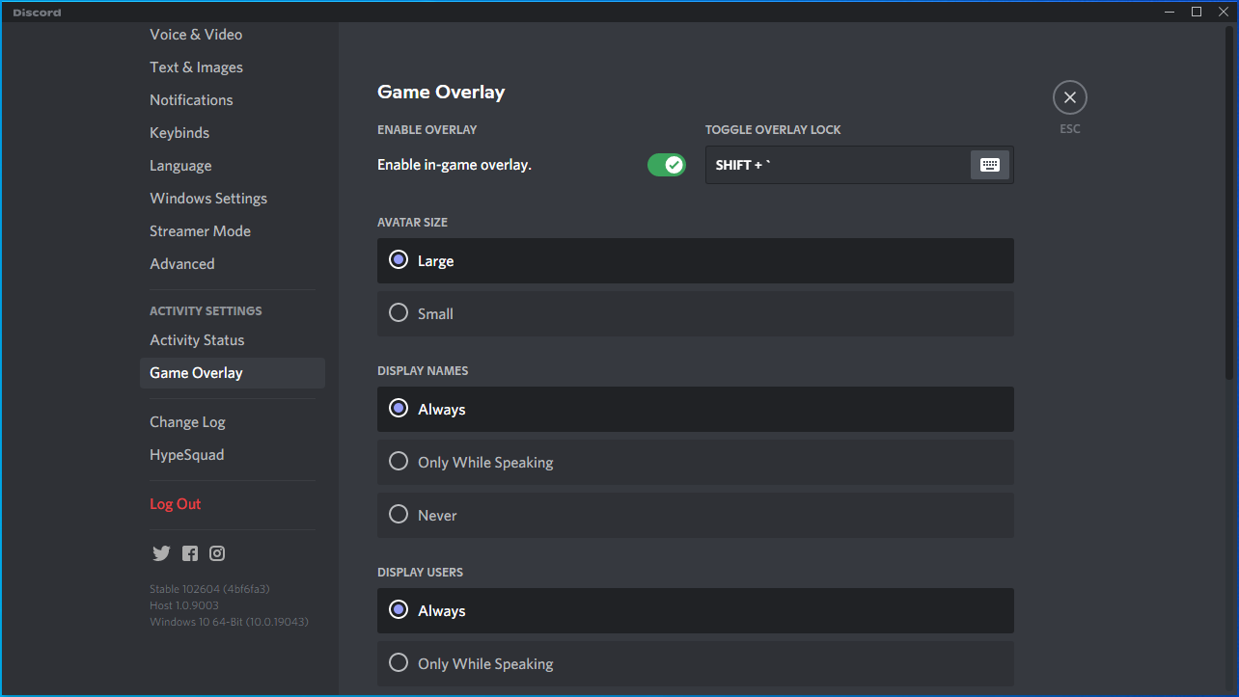Screen dimensions: 1239x697
Task: Click the keyboard icon to record keybind
Action: tap(989, 165)
